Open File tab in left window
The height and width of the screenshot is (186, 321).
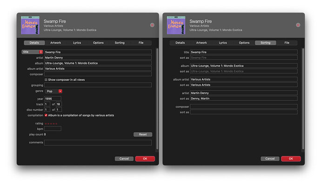click(141, 43)
